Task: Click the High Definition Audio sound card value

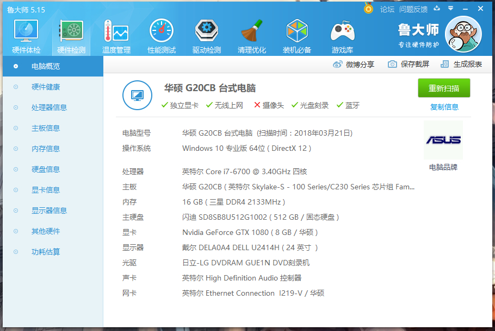Action: tap(242, 278)
